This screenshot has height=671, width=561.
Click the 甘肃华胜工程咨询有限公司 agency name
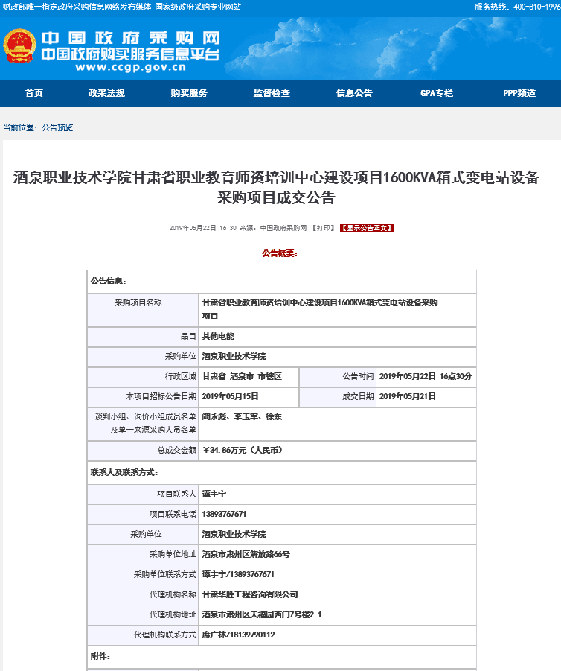pos(250,594)
